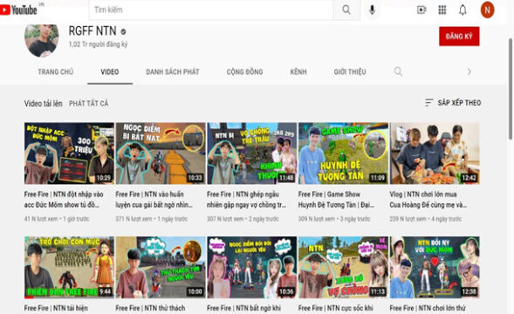The width and height of the screenshot is (514, 314).
Task: Open the Giới thiệu tab
Action: pyautogui.click(x=350, y=72)
